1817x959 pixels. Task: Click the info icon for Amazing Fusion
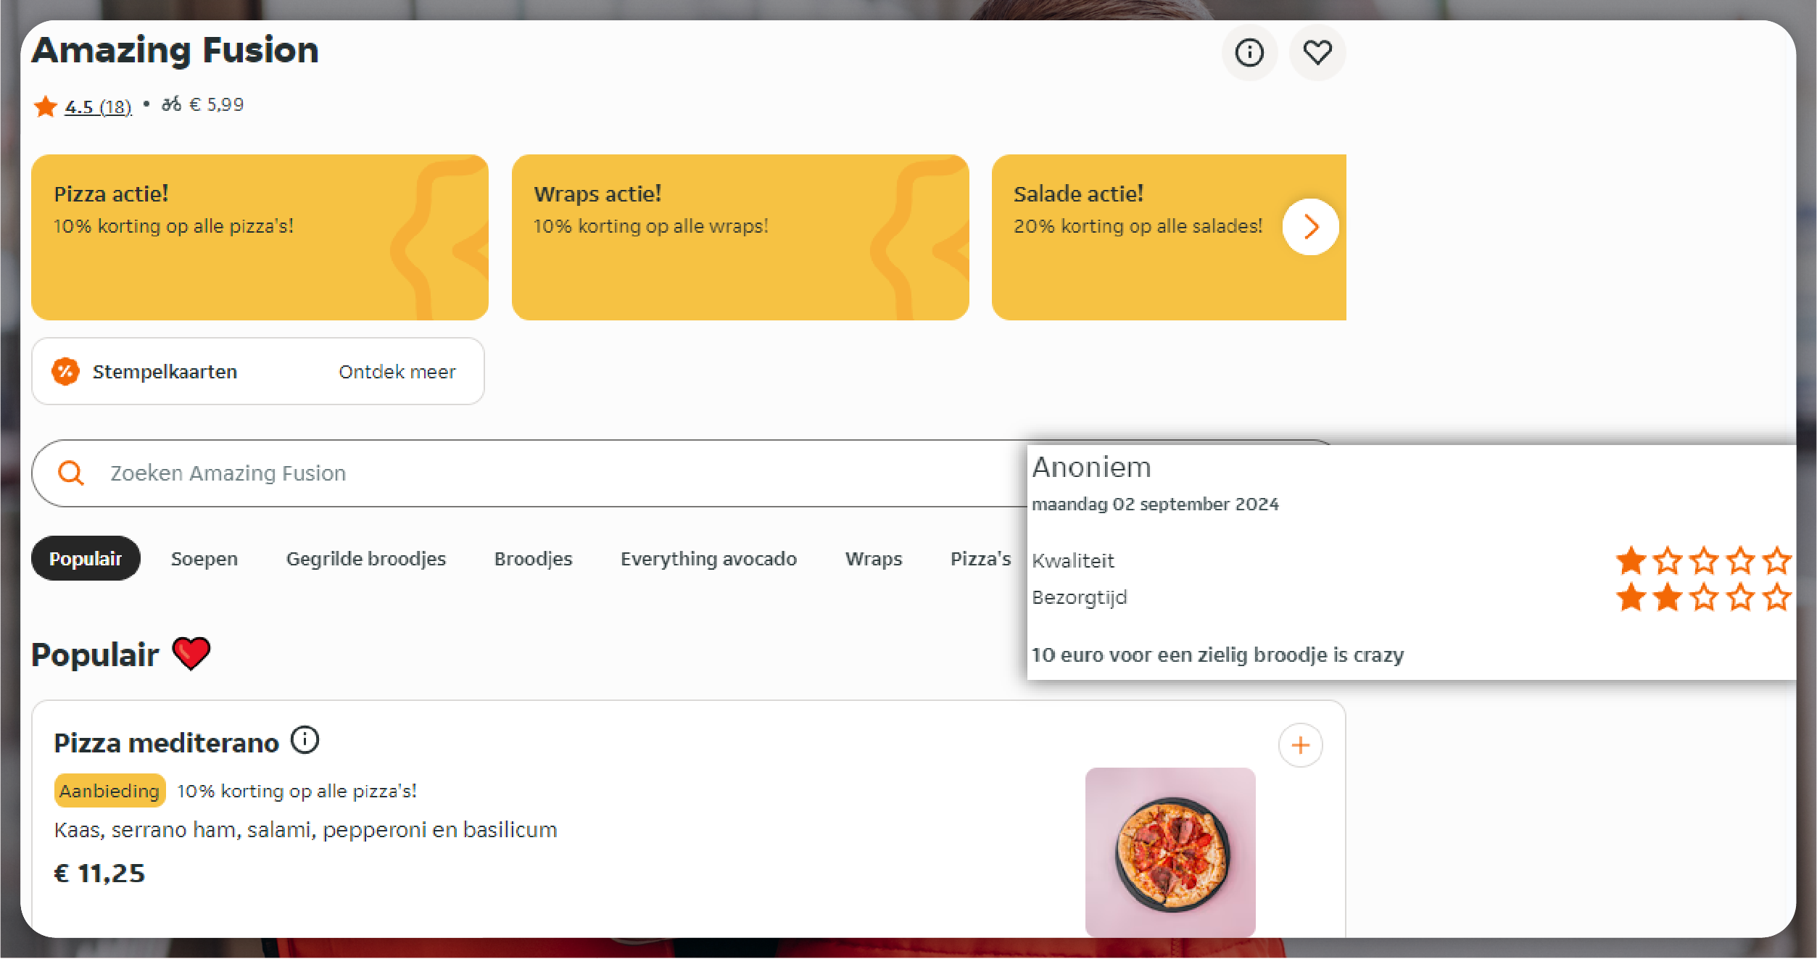click(1249, 51)
